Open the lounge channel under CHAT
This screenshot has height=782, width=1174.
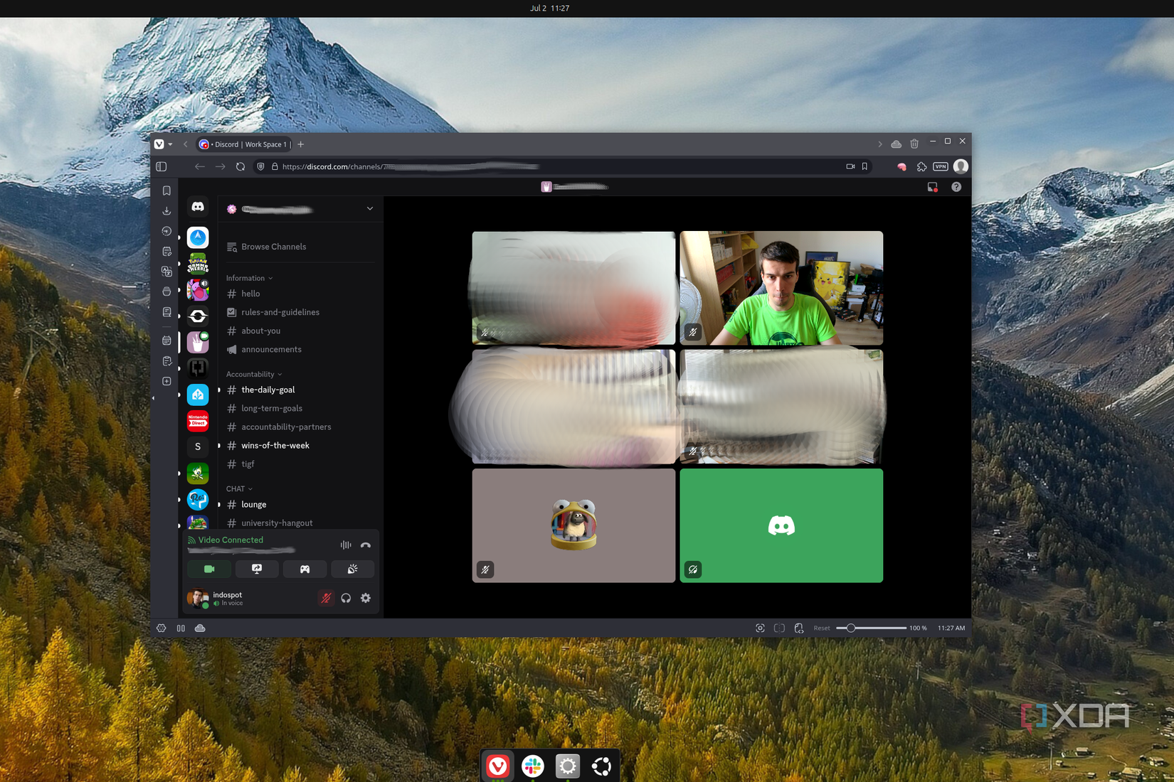[x=254, y=504]
